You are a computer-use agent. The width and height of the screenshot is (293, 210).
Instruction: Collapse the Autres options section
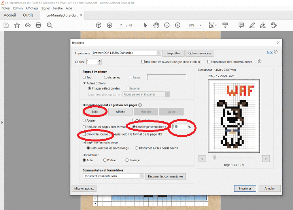pos(84,83)
